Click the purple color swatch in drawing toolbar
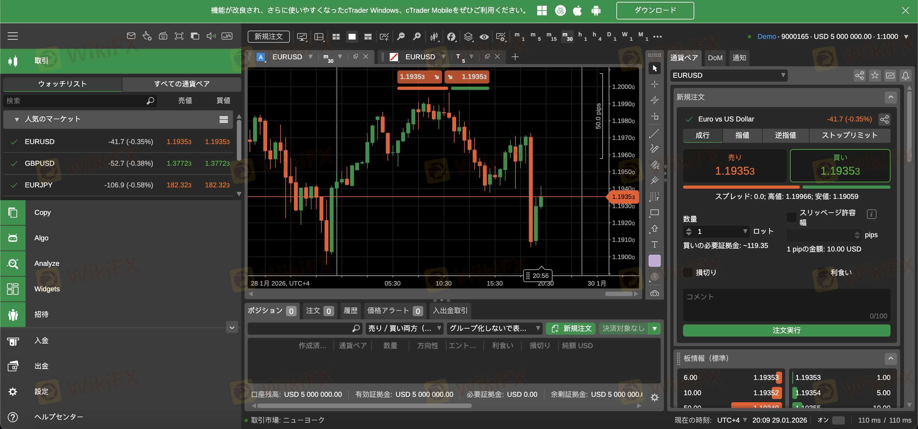918x429 pixels. tap(654, 261)
